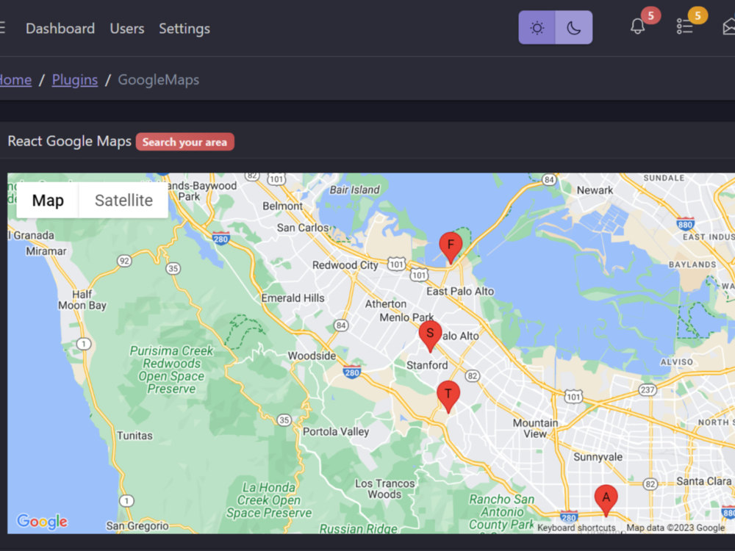Click the Menlo Park map label
Screen dimensions: 735x551
pos(406,317)
